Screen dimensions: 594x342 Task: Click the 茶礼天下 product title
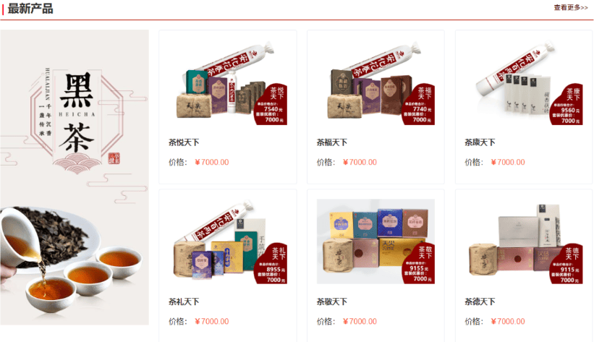click(184, 302)
